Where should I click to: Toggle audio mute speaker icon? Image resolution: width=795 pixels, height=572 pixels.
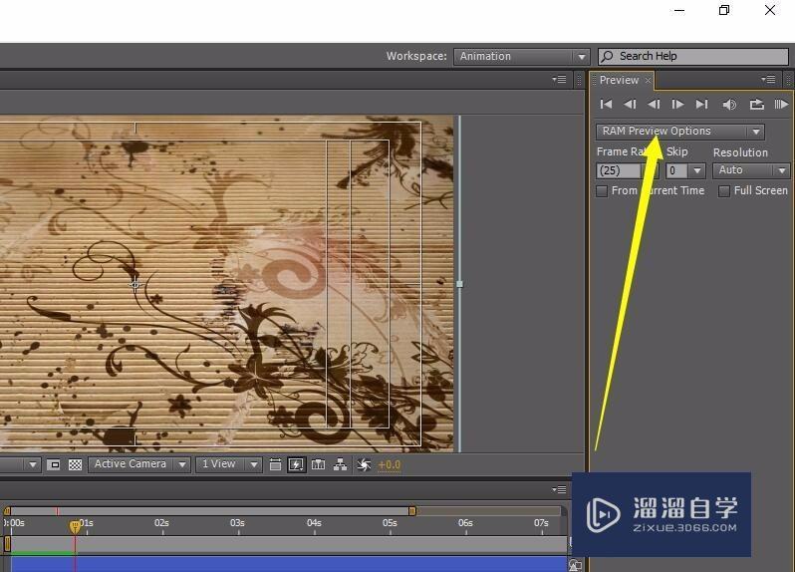[729, 105]
